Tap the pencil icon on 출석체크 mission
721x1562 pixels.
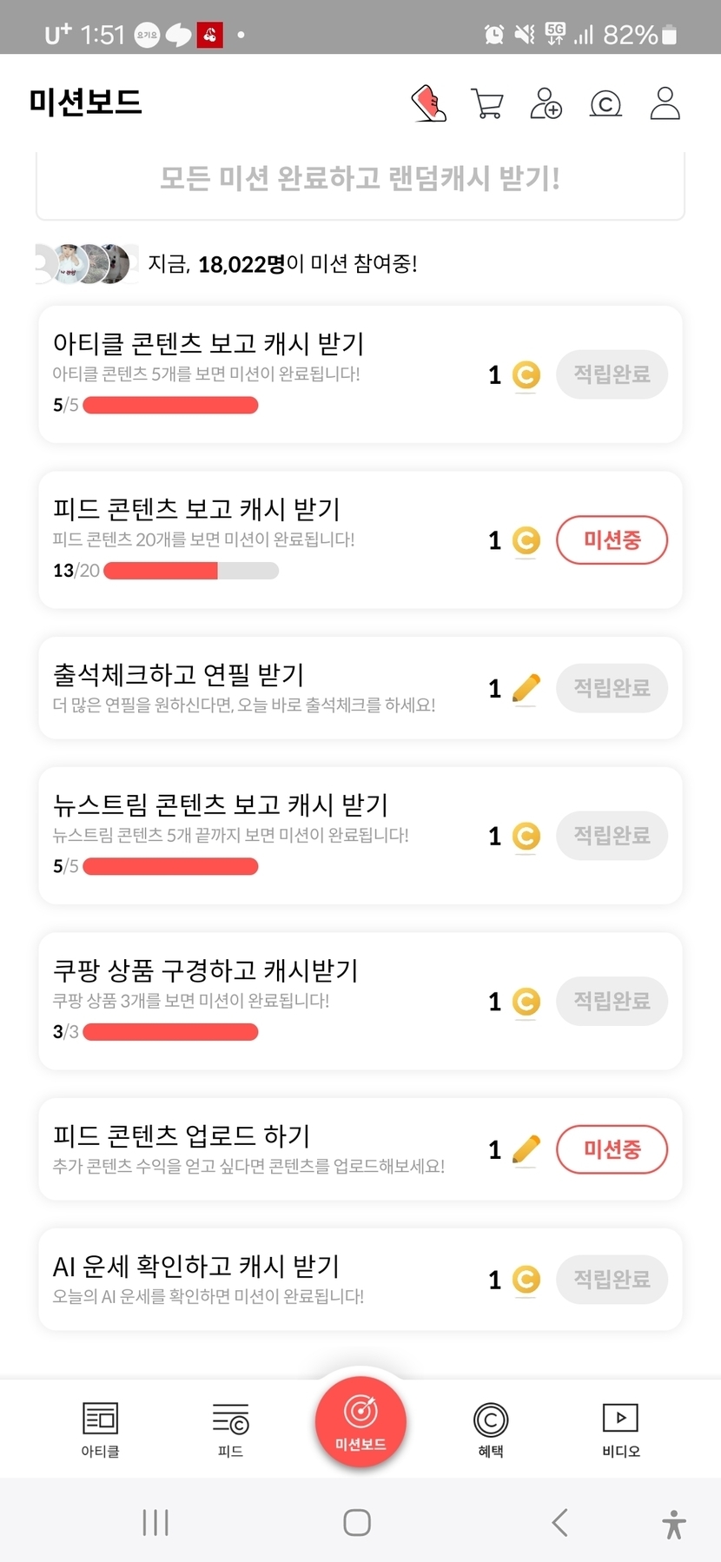pyautogui.click(x=526, y=689)
